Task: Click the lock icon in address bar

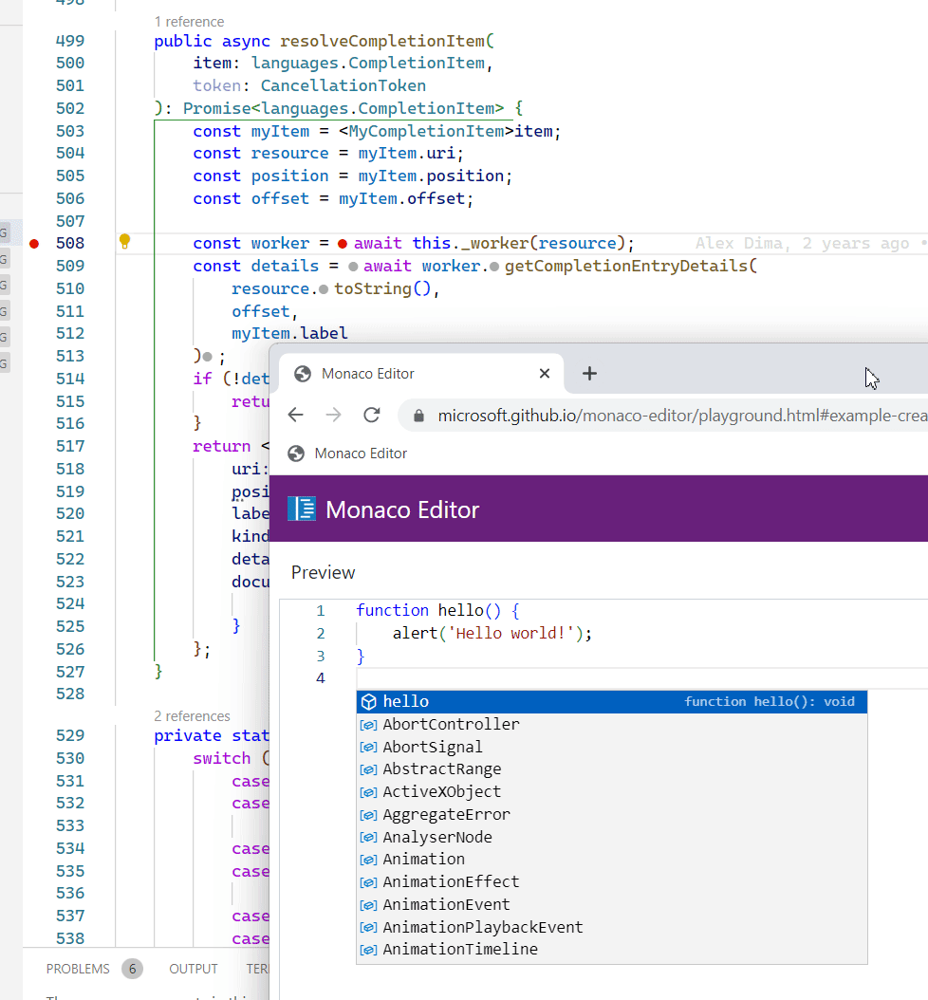Action: pos(418,416)
